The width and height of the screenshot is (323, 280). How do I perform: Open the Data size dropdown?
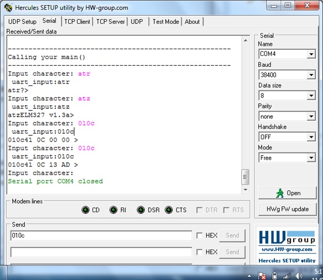click(x=311, y=95)
